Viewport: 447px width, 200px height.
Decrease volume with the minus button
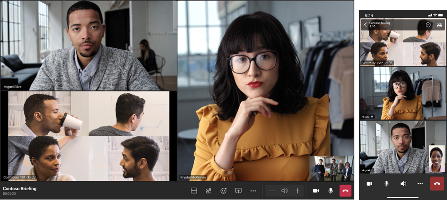(272, 191)
